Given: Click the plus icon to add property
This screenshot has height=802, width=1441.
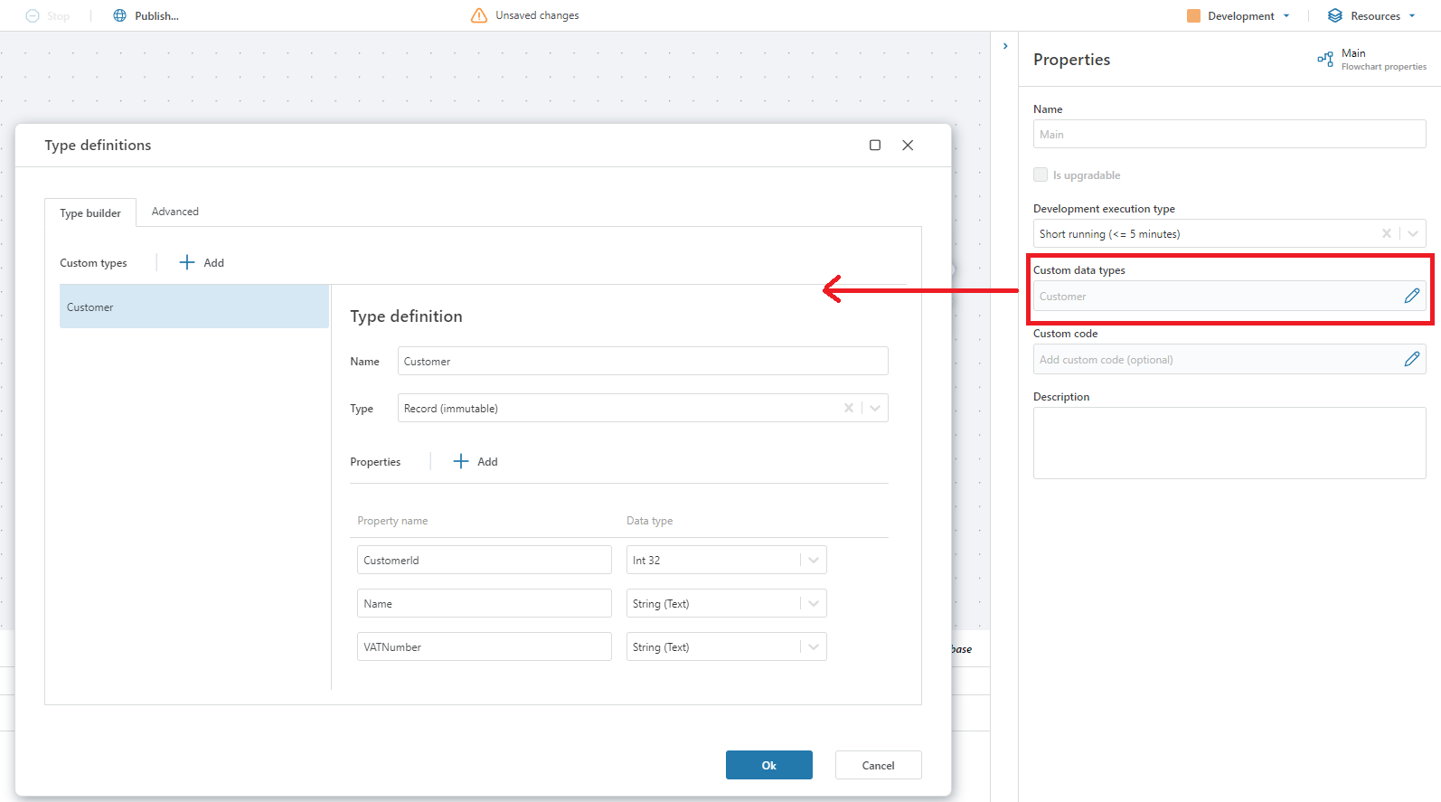Looking at the screenshot, I should click(461, 461).
